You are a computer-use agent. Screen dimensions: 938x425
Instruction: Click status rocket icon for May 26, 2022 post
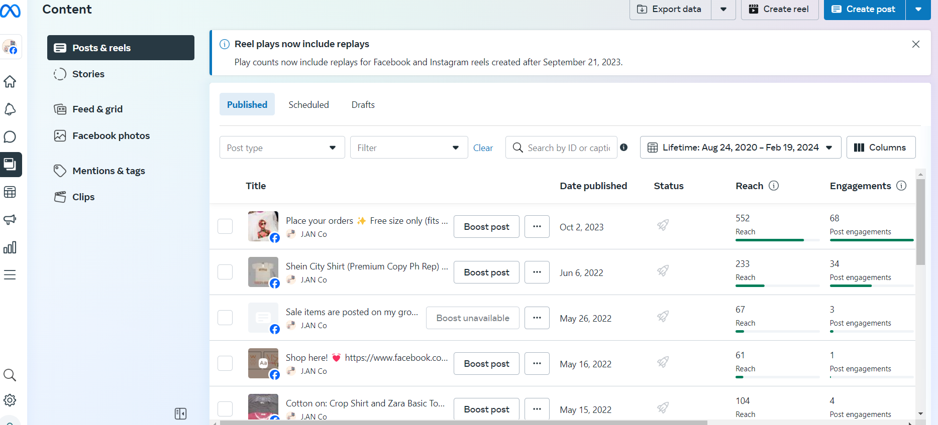point(663,316)
